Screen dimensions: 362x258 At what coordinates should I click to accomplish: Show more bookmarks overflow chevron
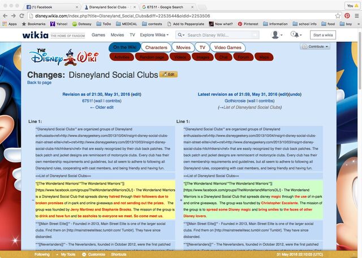(358, 24)
